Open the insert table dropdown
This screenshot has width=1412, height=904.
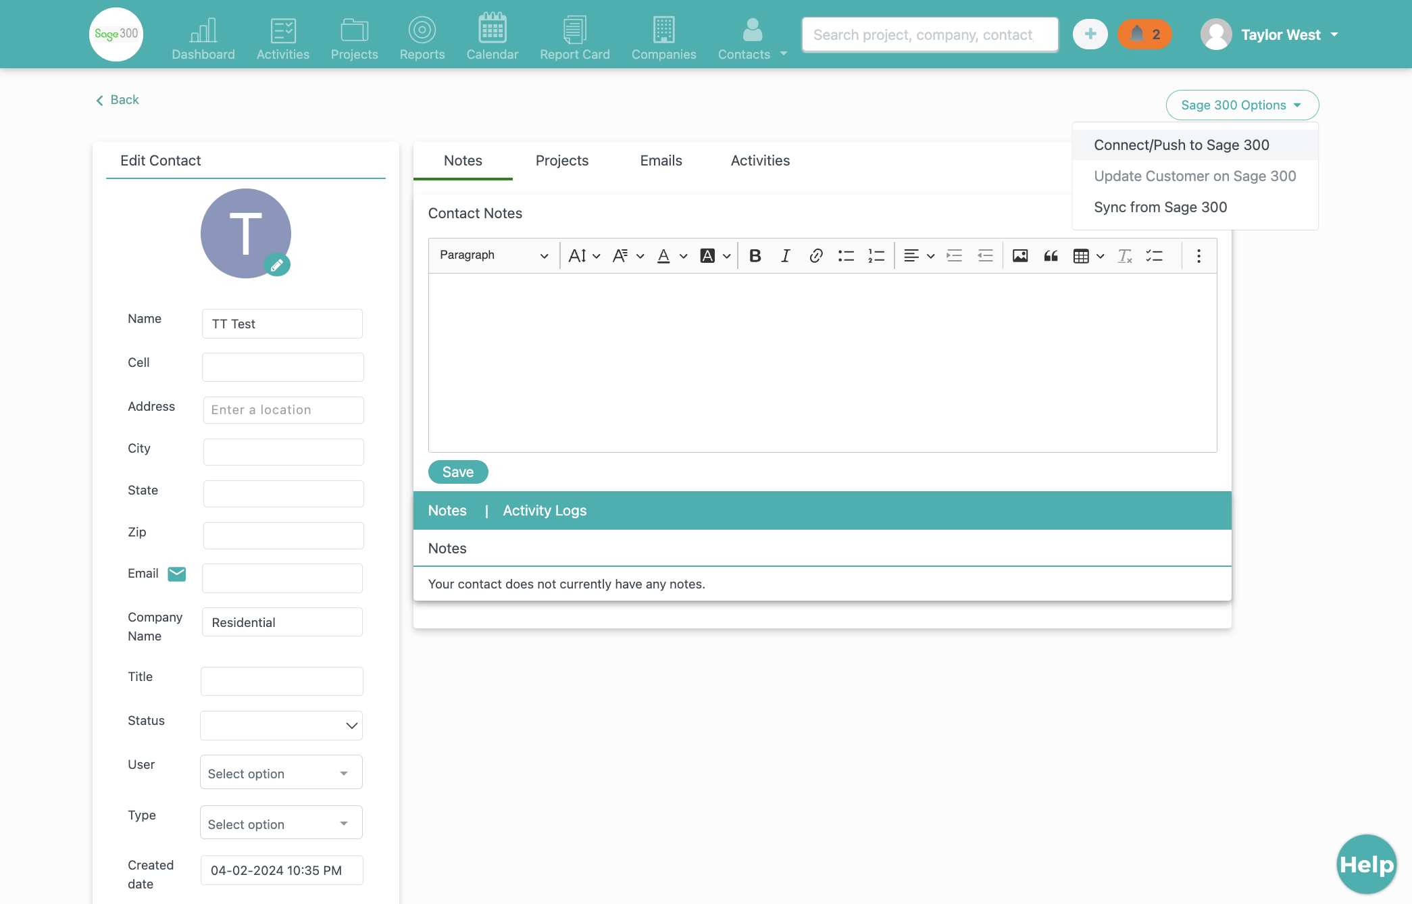pos(1088,255)
